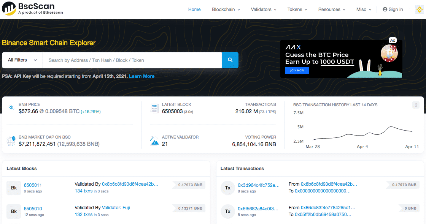Viewport: 426px width, 224px height.
Task: Click the Apr 4 chart axis label
Action: 362,147
